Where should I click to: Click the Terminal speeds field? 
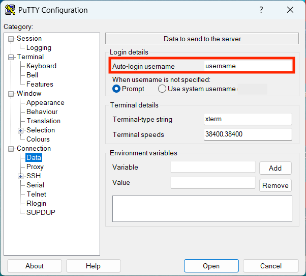pyautogui.click(x=248, y=134)
